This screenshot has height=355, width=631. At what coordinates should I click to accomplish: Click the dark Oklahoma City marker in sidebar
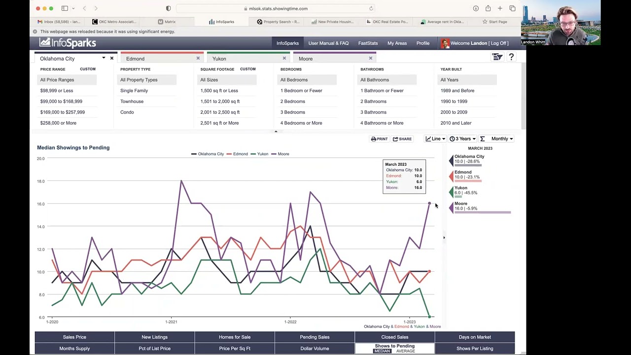coord(451,161)
